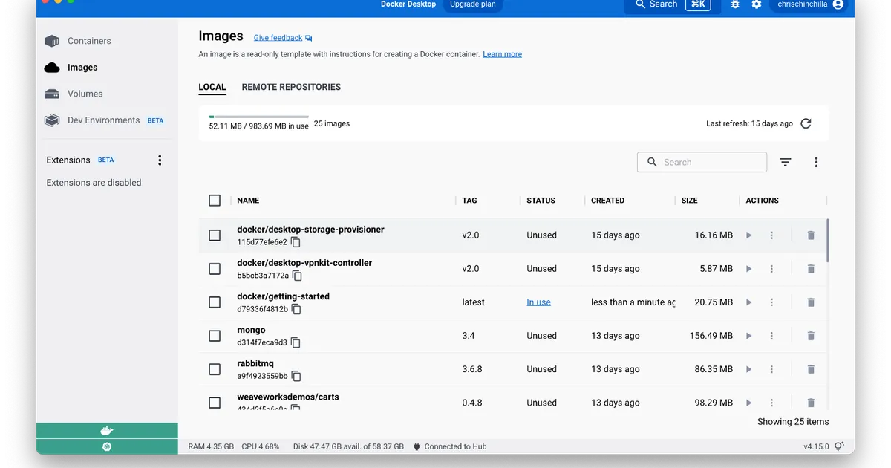This screenshot has height=468, width=891.
Task: Click the In use status link
Action: coord(538,302)
